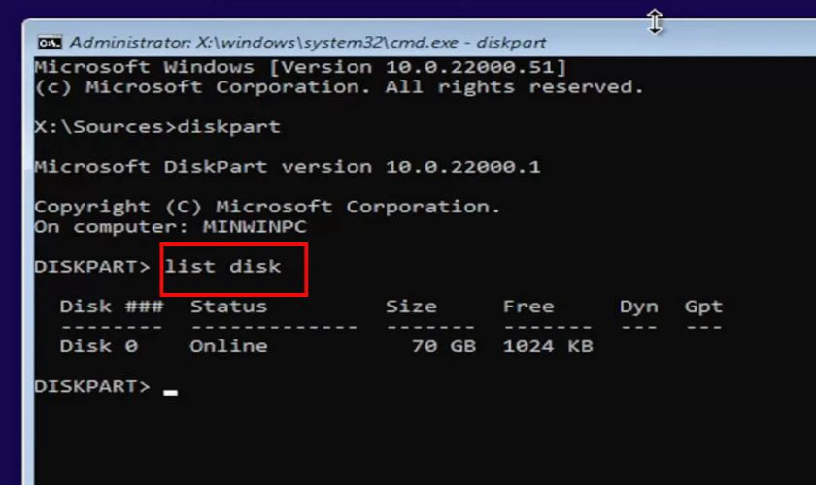Click the 'Dyn' column header

click(x=638, y=307)
